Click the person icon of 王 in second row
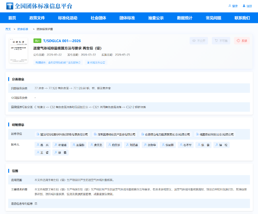The height and width of the screenshot is (214, 258). 38,153
